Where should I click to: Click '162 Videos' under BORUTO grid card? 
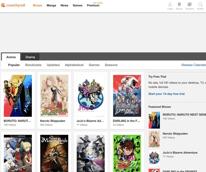click(x=10, y=125)
